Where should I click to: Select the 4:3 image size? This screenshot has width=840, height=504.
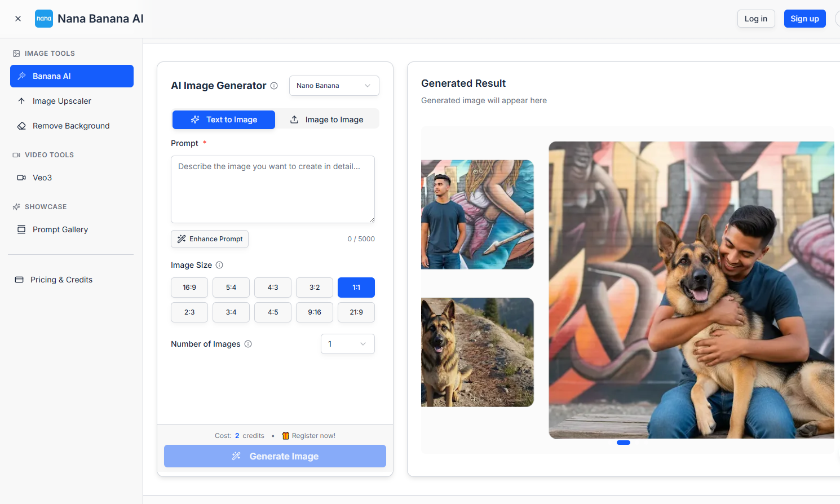click(273, 288)
